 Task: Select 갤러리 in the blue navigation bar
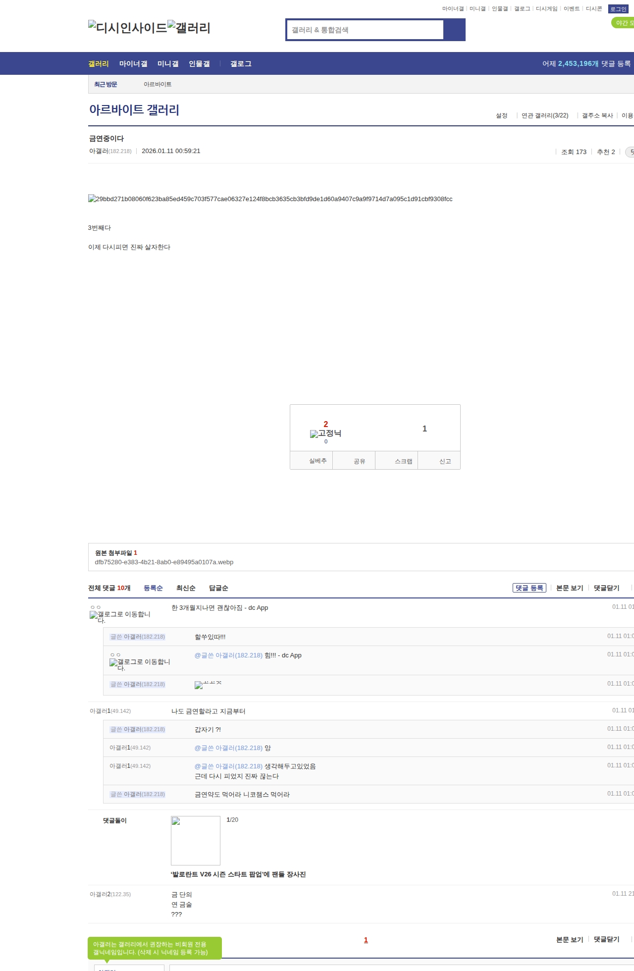point(99,63)
